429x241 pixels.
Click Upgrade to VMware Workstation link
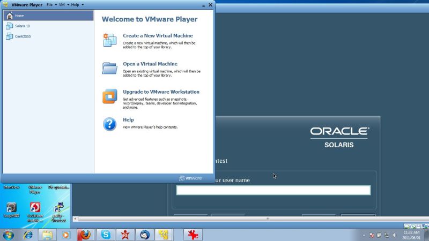161,92
